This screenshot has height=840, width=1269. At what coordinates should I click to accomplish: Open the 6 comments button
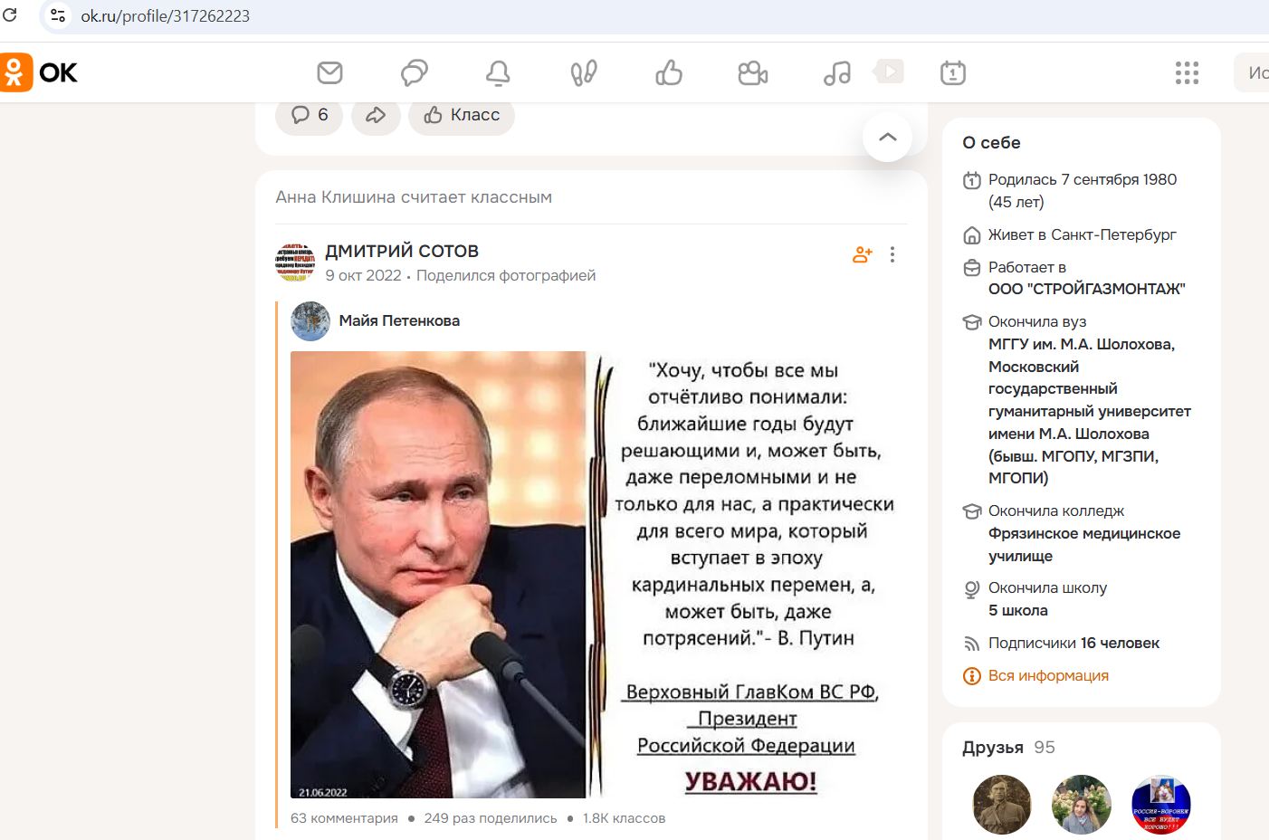pyautogui.click(x=310, y=115)
